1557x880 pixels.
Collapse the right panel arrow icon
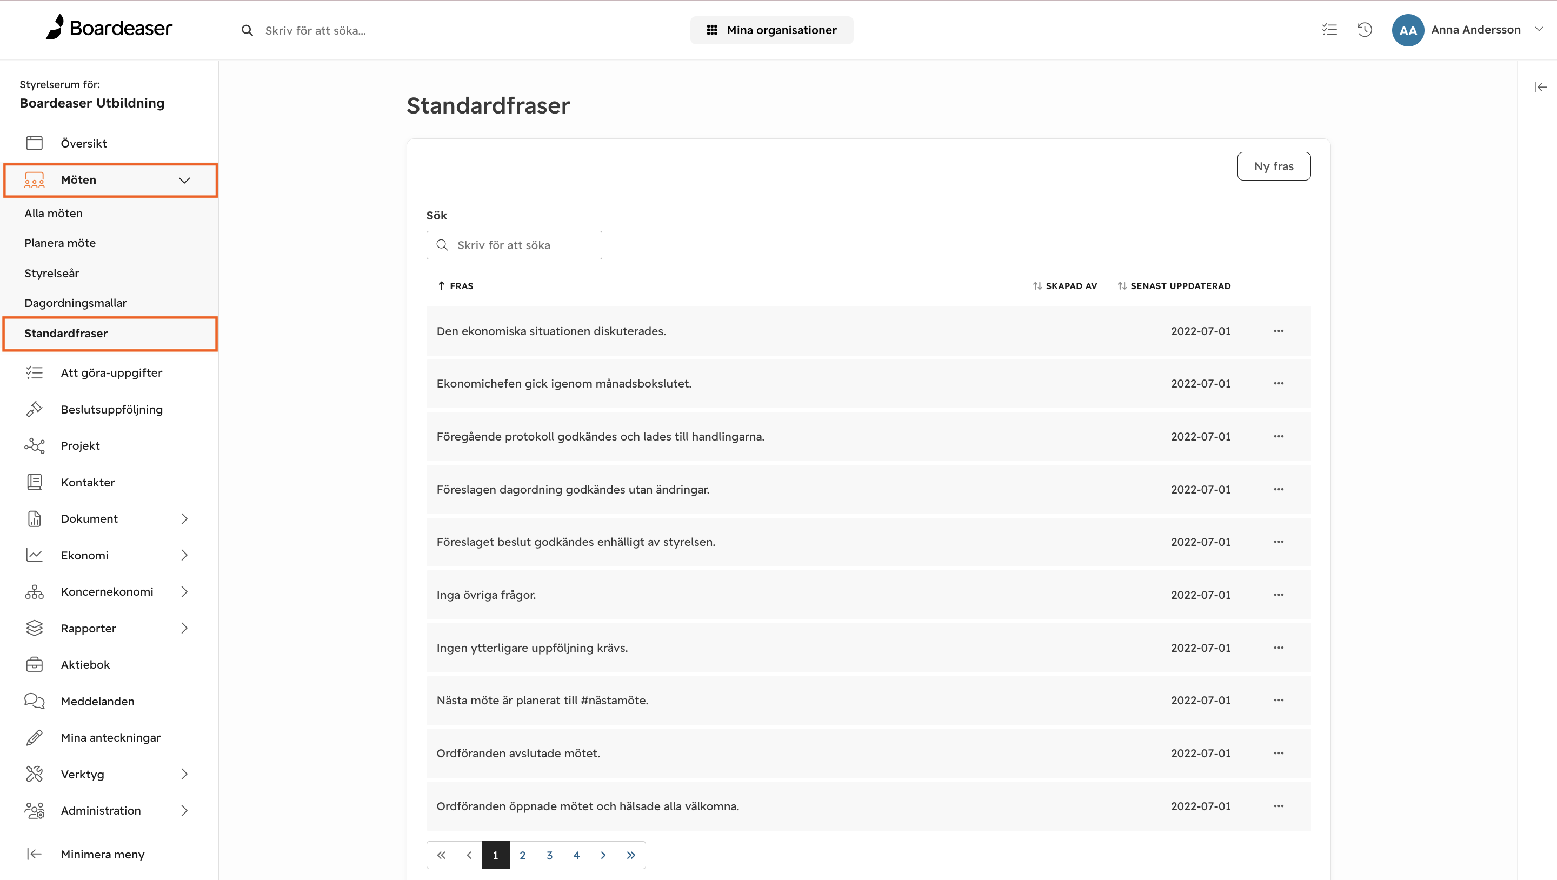pyautogui.click(x=1540, y=87)
